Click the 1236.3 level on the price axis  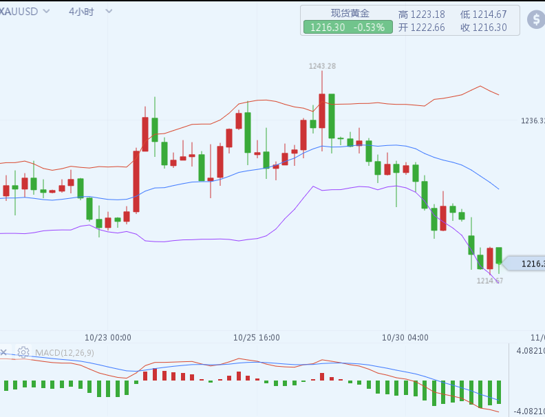[x=532, y=121]
